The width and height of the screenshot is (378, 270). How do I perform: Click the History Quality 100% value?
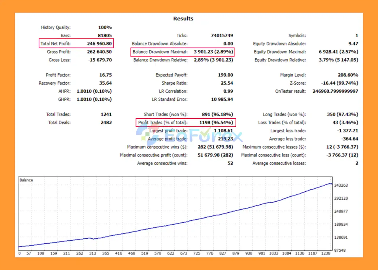[105, 27]
